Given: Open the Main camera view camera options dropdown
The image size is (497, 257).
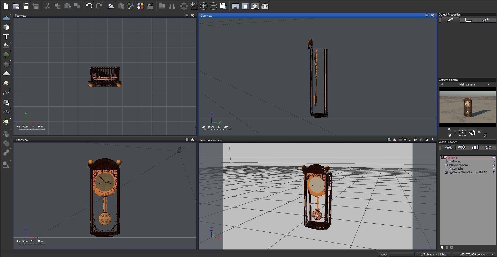Looking at the screenshot, I should (395, 140).
